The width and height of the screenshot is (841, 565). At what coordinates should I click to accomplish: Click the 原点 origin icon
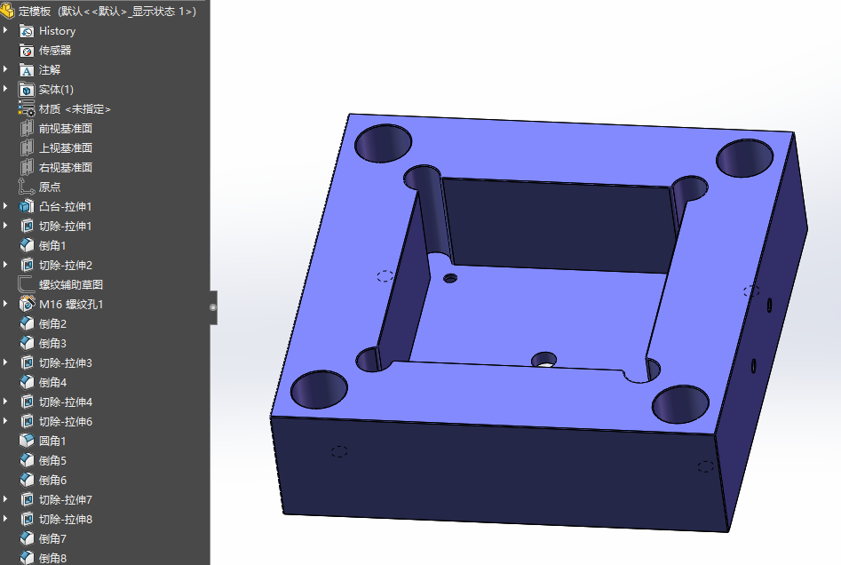pyautogui.click(x=27, y=187)
